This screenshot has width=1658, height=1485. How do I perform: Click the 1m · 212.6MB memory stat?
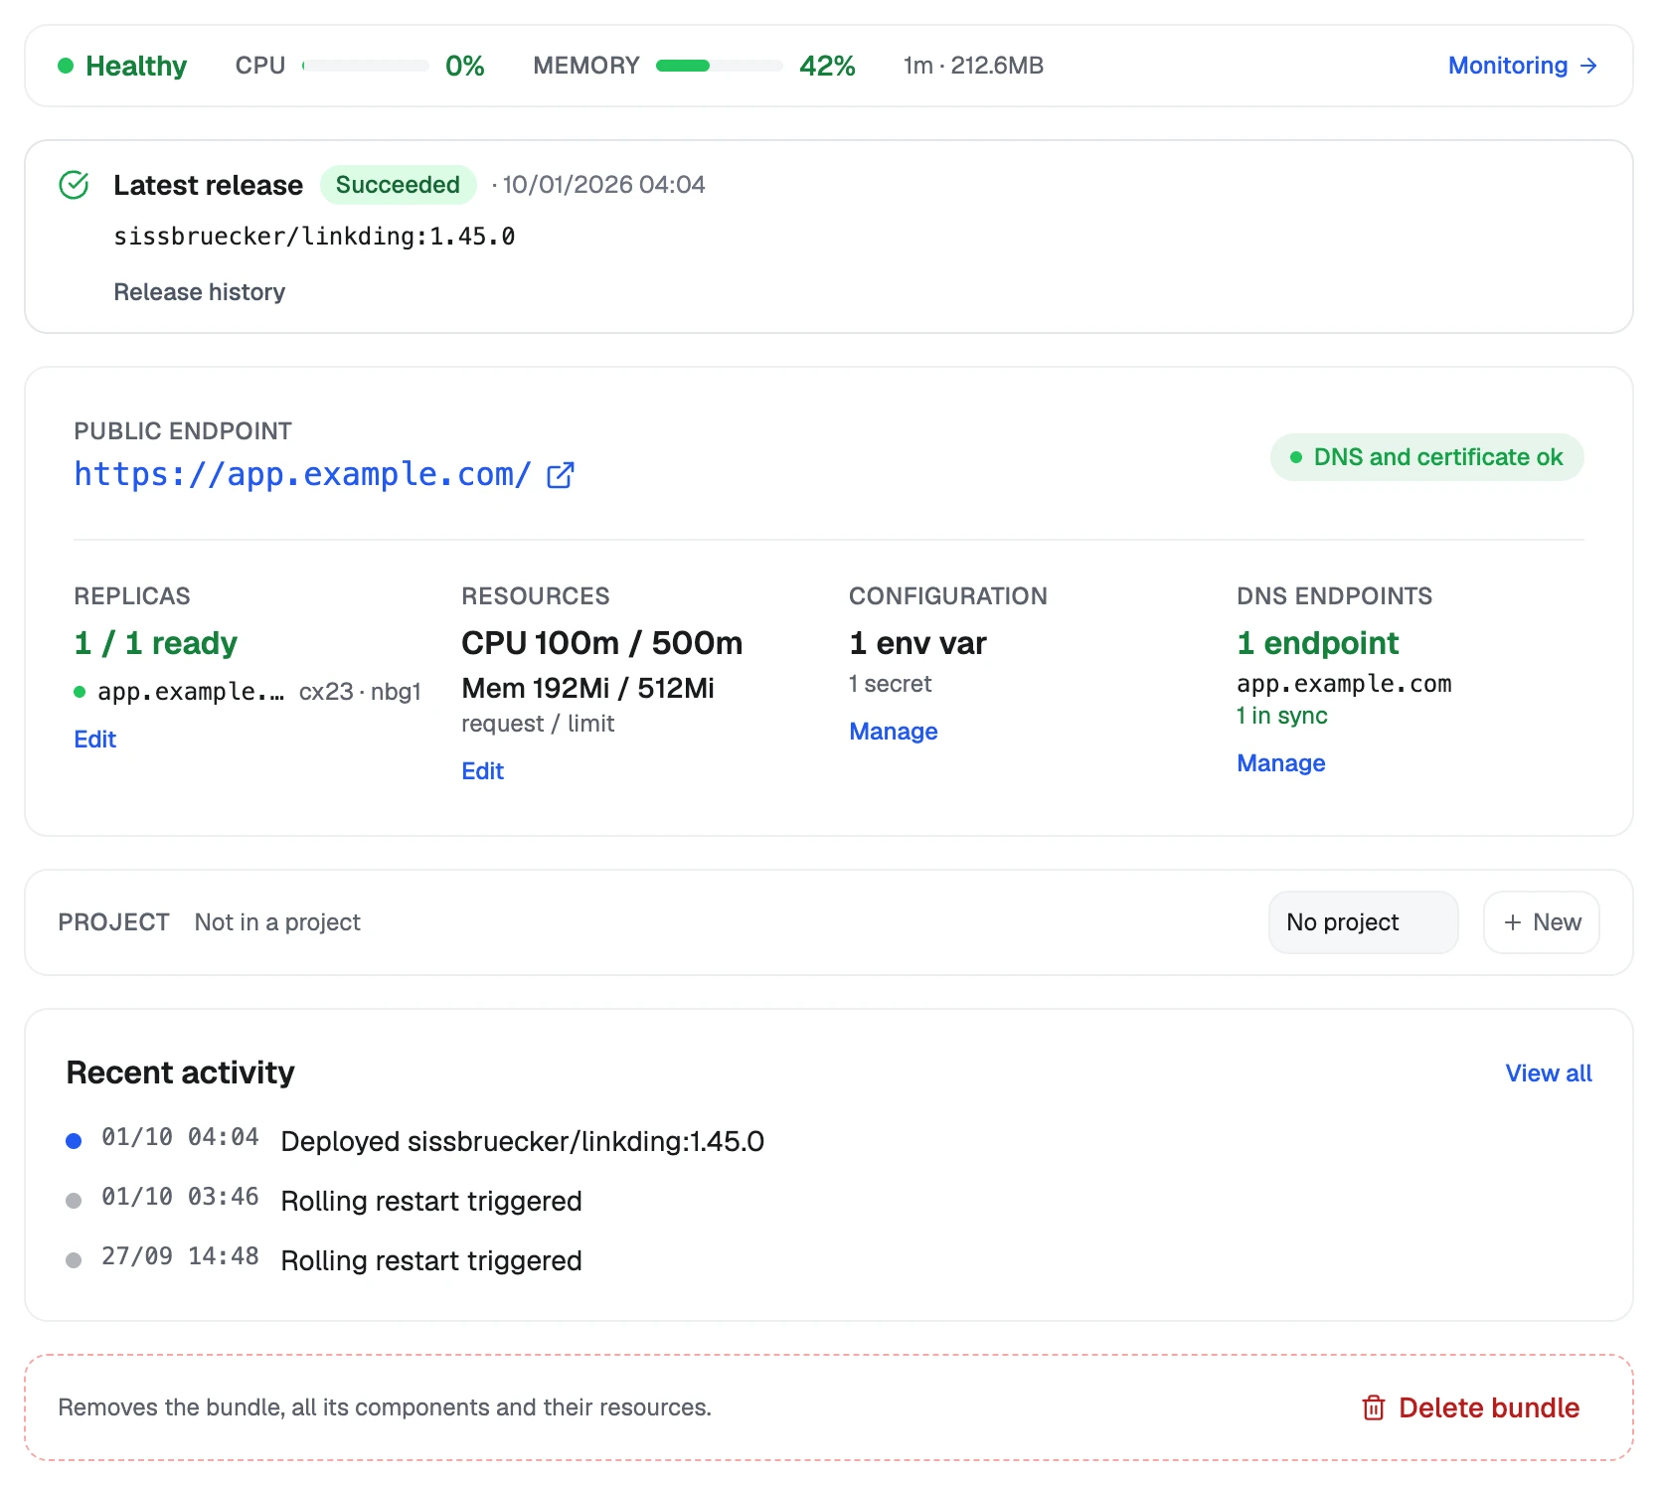point(973,66)
